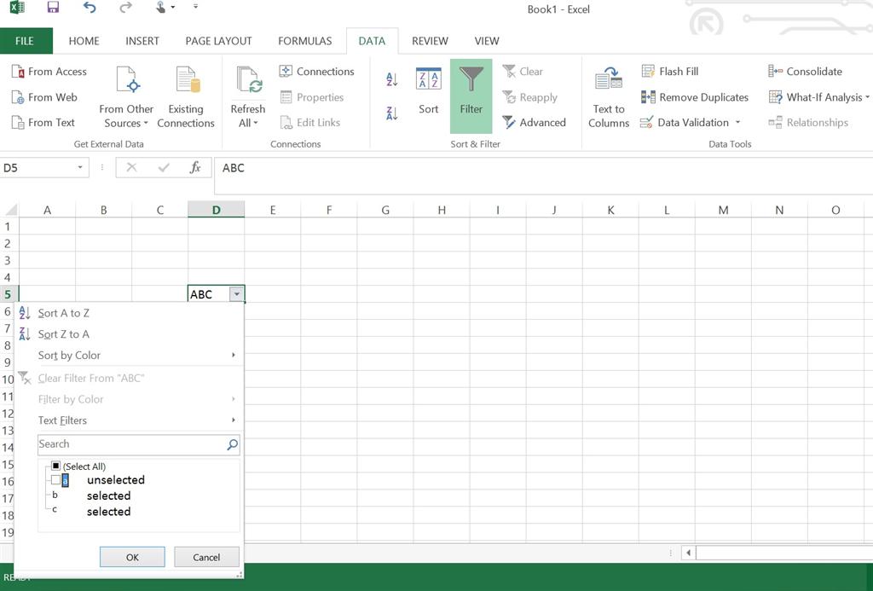Image resolution: width=873 pixels, height=591 pixels.
Task: Select row 2 header
Action: pyautogui.click(x=8, y=243)
